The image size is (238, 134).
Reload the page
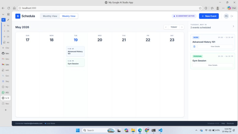(x=9, y=8)
